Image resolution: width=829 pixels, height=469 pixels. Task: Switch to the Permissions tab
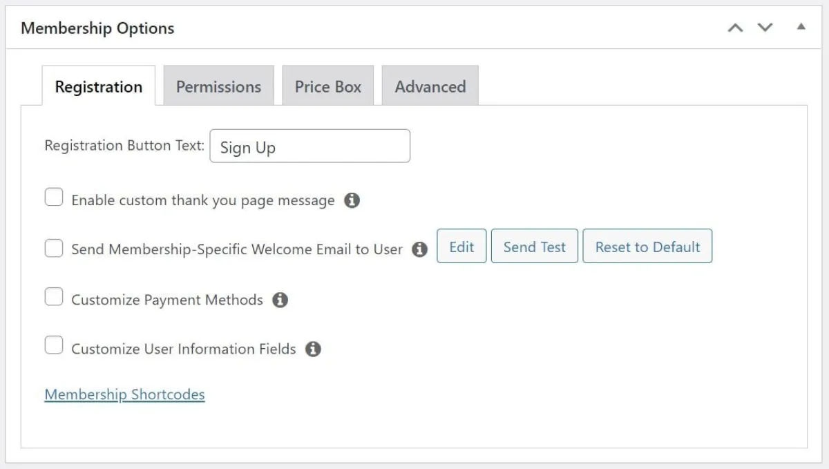[x=218, y=86]
